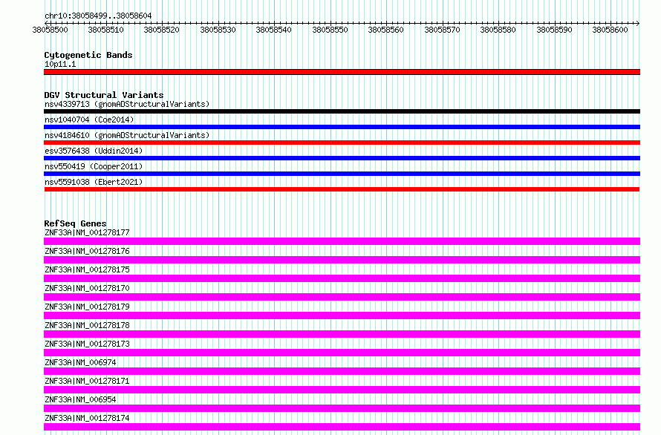Select the magenta NM_001278177 gene bar
The image size is (661, 435).
pos(342,241)
